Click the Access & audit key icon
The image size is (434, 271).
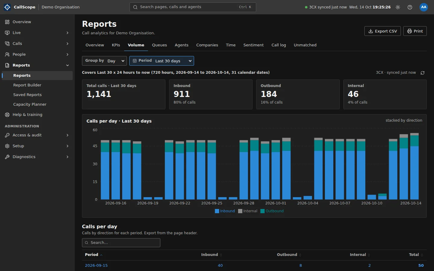[7, 135]
